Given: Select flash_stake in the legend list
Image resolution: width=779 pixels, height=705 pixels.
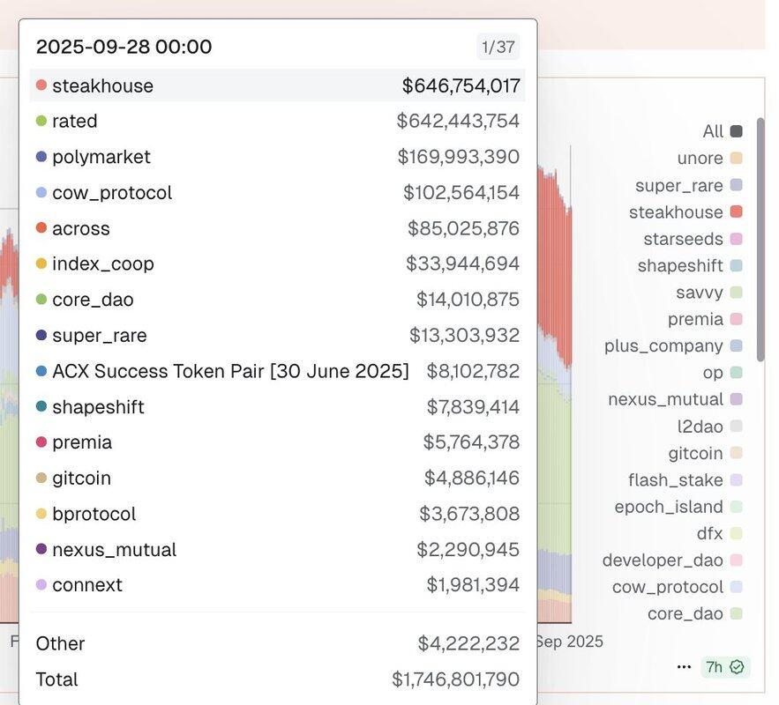Looking at the screenshot, I should 685,479.
